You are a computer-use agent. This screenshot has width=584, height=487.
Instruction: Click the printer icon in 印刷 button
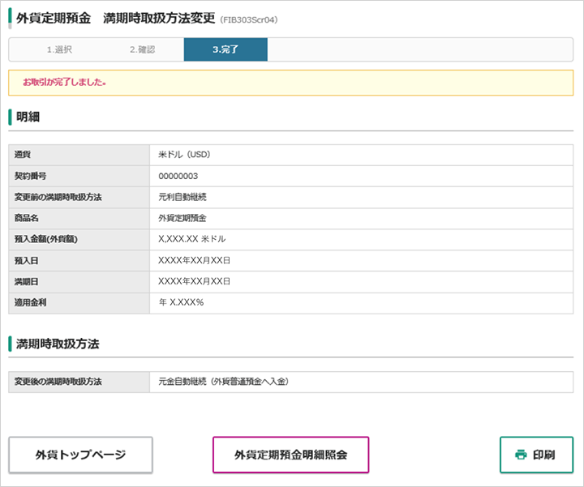point(521,455)
